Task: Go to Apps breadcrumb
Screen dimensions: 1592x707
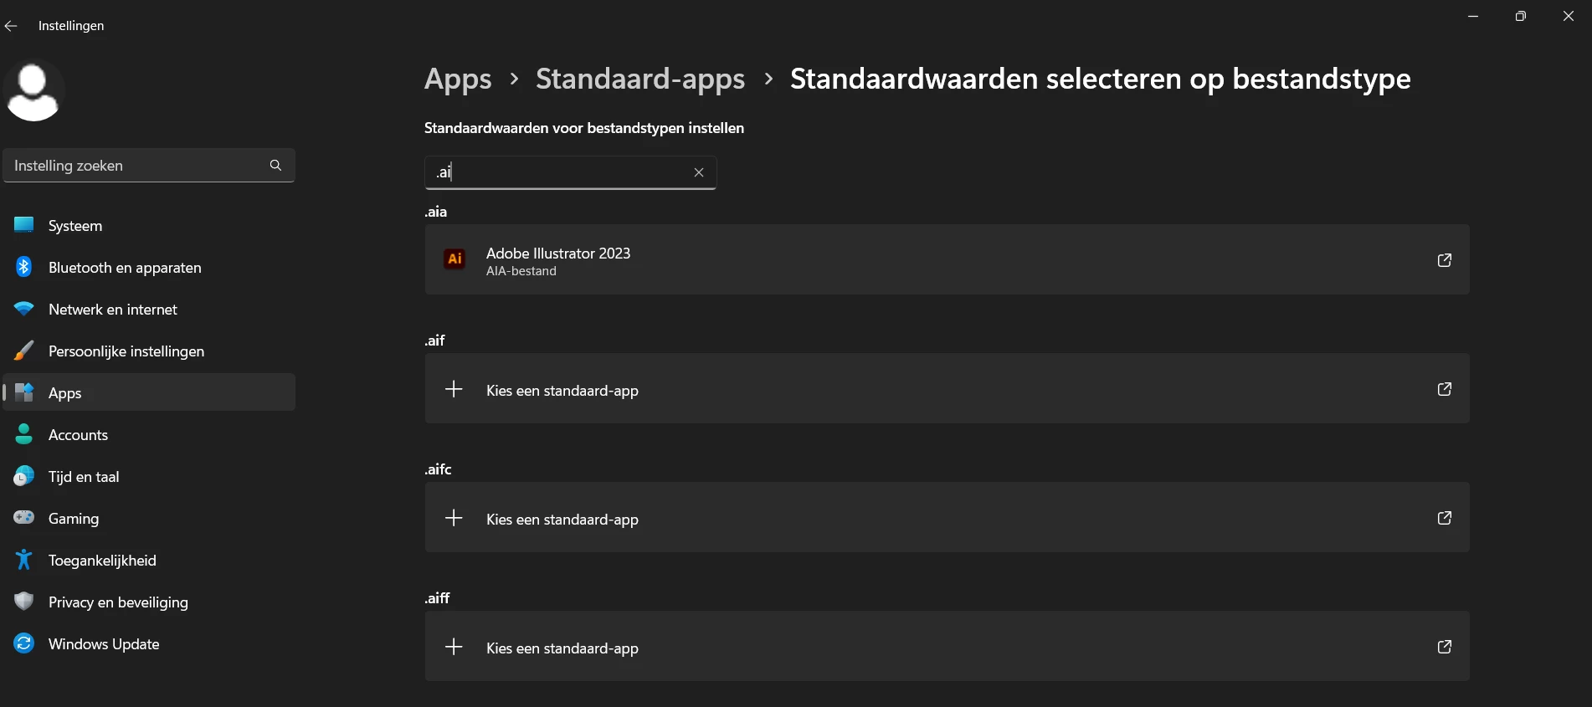Action: point(458,79)
